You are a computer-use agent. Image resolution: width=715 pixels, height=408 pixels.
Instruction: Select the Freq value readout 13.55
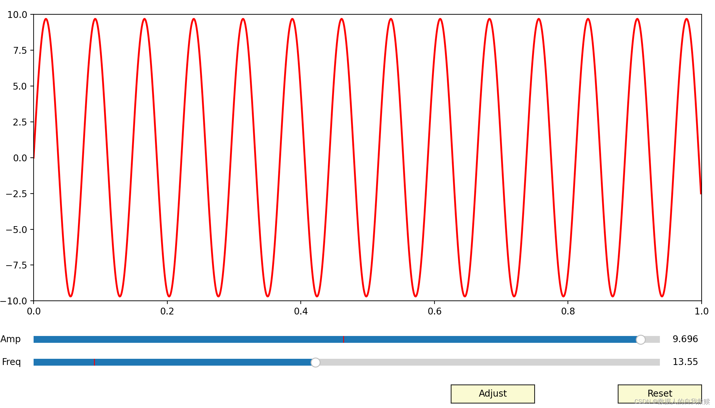685,362
